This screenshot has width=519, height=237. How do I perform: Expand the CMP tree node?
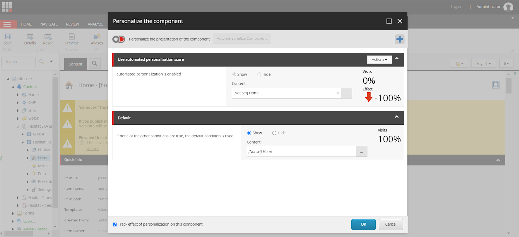[x=18, y=102]
